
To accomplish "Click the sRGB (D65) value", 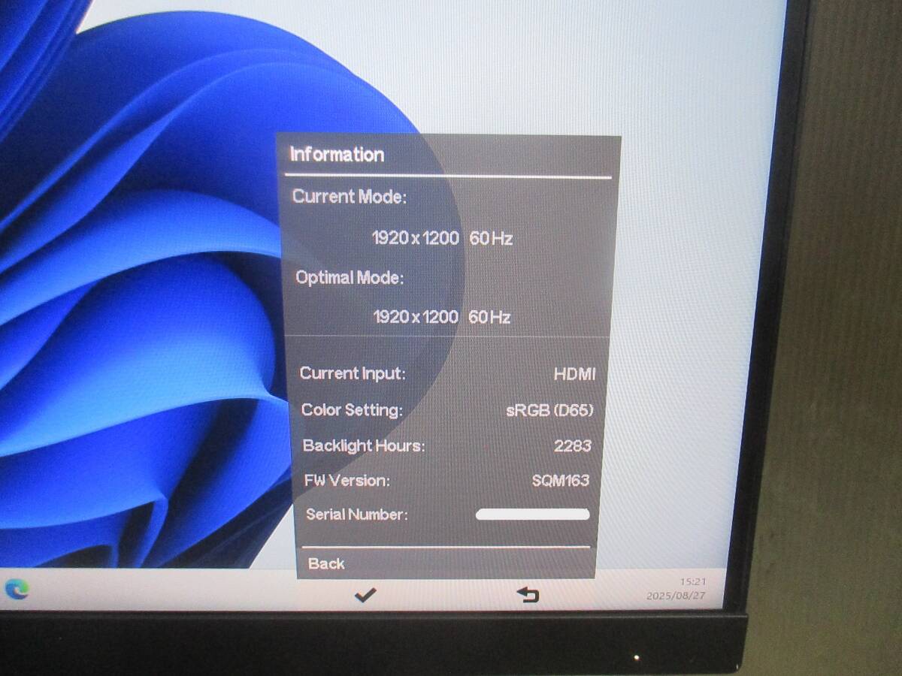I will [x=549, y=410].
